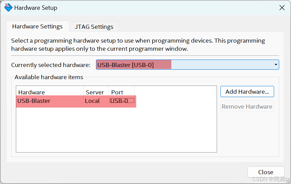Select the Hardware Settings tab

(38, 26)
